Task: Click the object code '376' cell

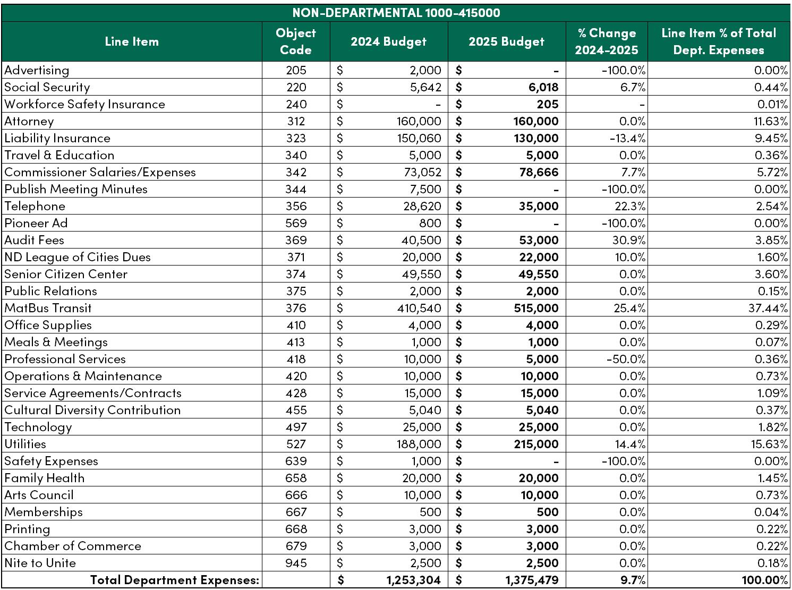Action: (x=296, y=308)
